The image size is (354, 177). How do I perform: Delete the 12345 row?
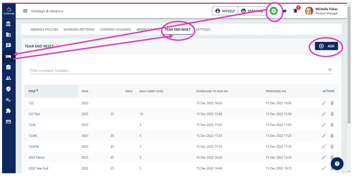click(x=332, y=135)
